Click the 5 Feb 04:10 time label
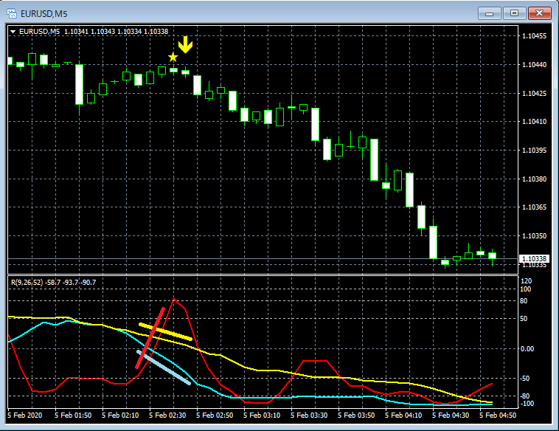The image size is (559, 431). tap(403, 416)
